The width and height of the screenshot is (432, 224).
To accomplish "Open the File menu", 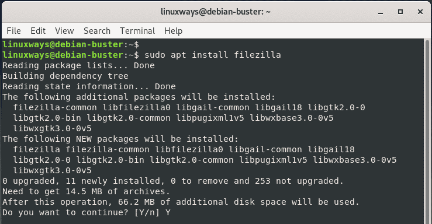I will [x=13, y=31].
